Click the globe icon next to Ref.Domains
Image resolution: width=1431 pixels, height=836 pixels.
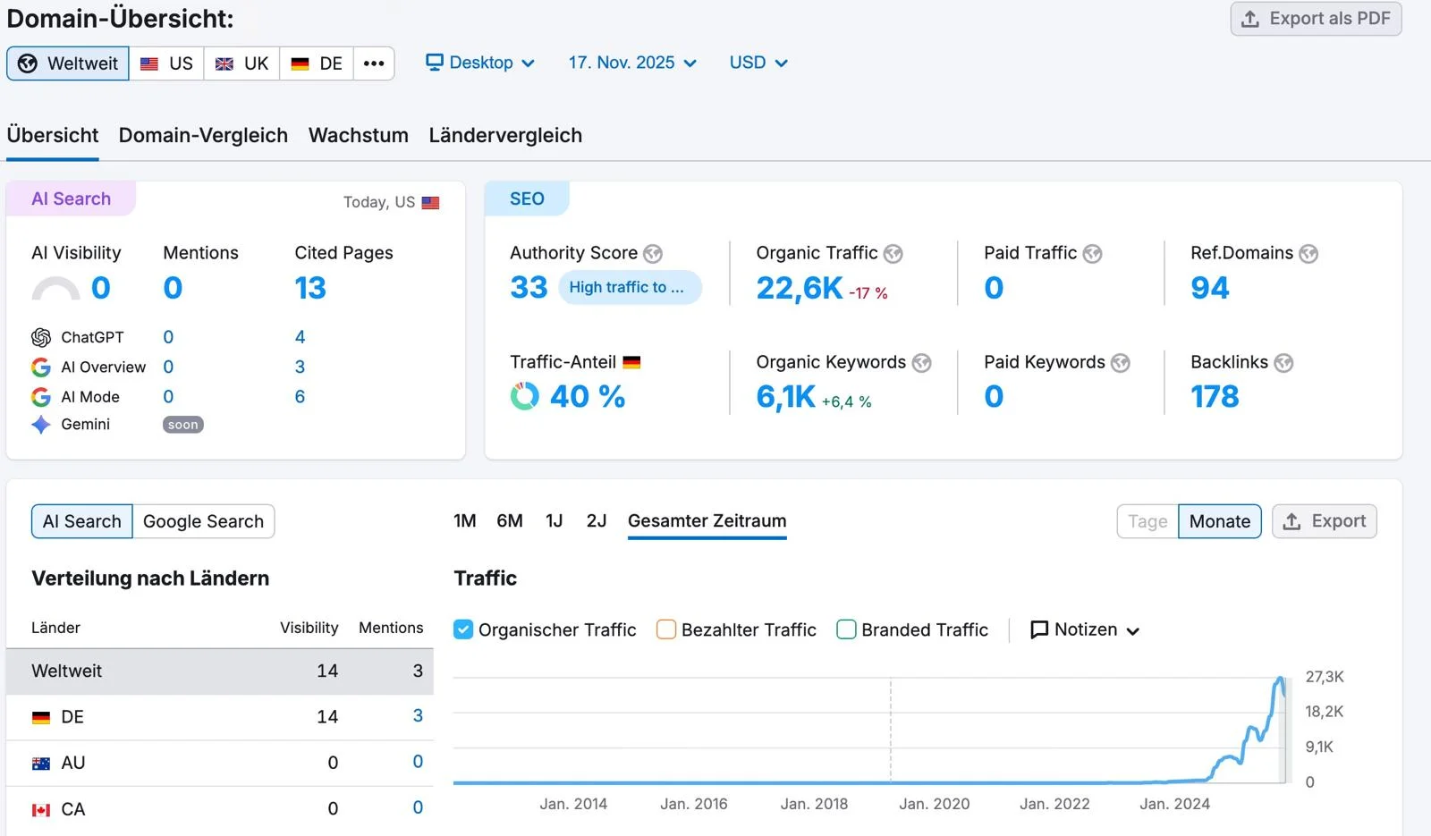1308,254
